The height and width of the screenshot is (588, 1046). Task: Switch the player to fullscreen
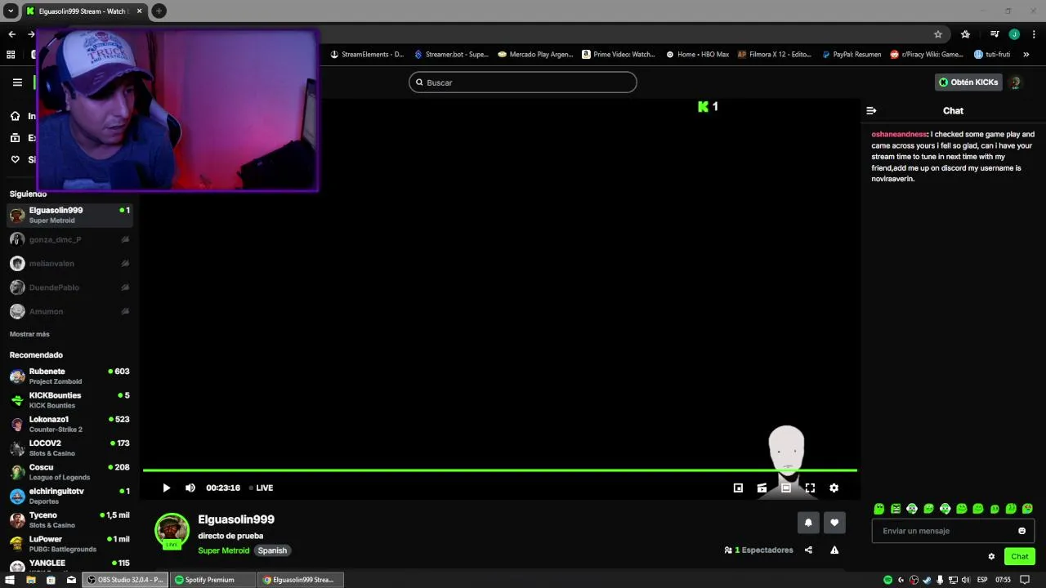point(810,488)
